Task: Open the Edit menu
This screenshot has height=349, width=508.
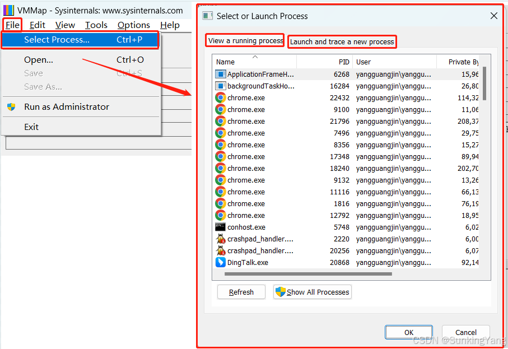Action: pyautogui.click(x=38, y=25)
